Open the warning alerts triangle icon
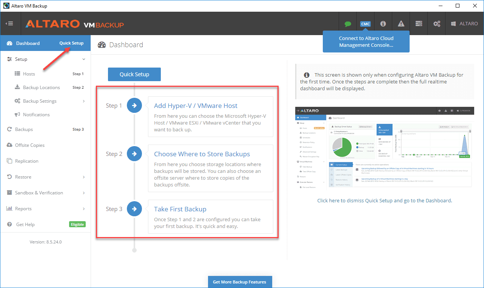This screenshot has height=288, width=484. pyautogui.click(x=401, y=24)
